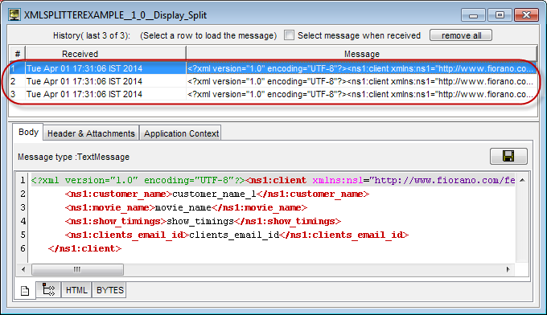Select the Body tab
The width and height of the screenshot is (547, 315).
point(28,132)
